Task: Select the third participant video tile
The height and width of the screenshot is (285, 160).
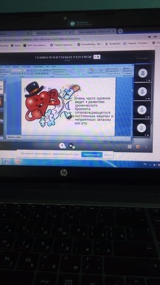Action: (x=142, y=110)
